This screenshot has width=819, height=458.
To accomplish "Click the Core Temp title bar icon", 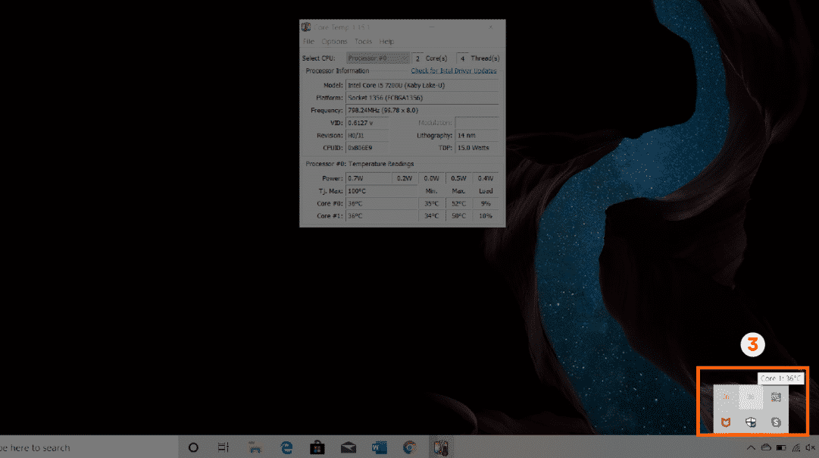I will (306, 27).
